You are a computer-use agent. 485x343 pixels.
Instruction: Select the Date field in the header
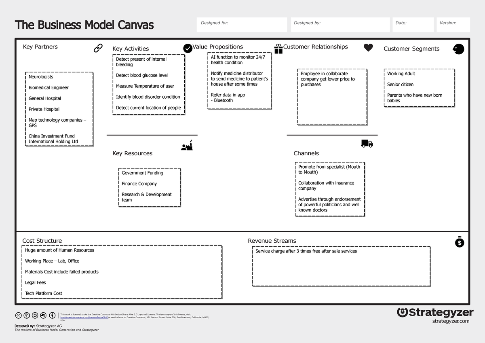point(413,25)
